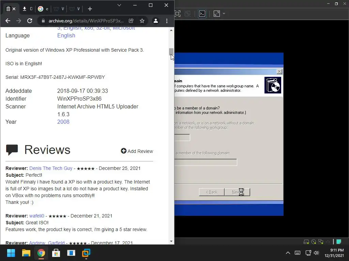
Task: View site security lock info
Action: point(43,21)
